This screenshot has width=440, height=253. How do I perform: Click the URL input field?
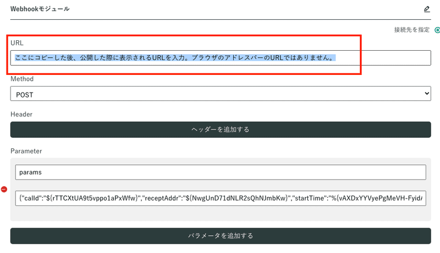click(x=221, y=58)
